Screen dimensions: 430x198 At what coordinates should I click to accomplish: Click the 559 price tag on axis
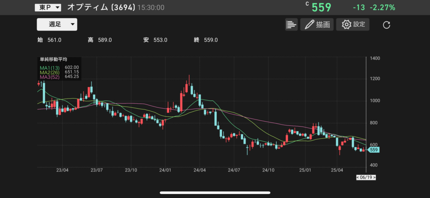pos(373,150)
